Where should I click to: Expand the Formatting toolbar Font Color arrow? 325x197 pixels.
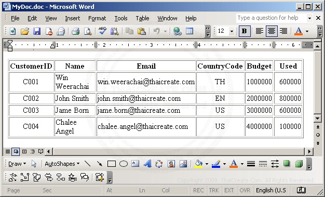307,32
